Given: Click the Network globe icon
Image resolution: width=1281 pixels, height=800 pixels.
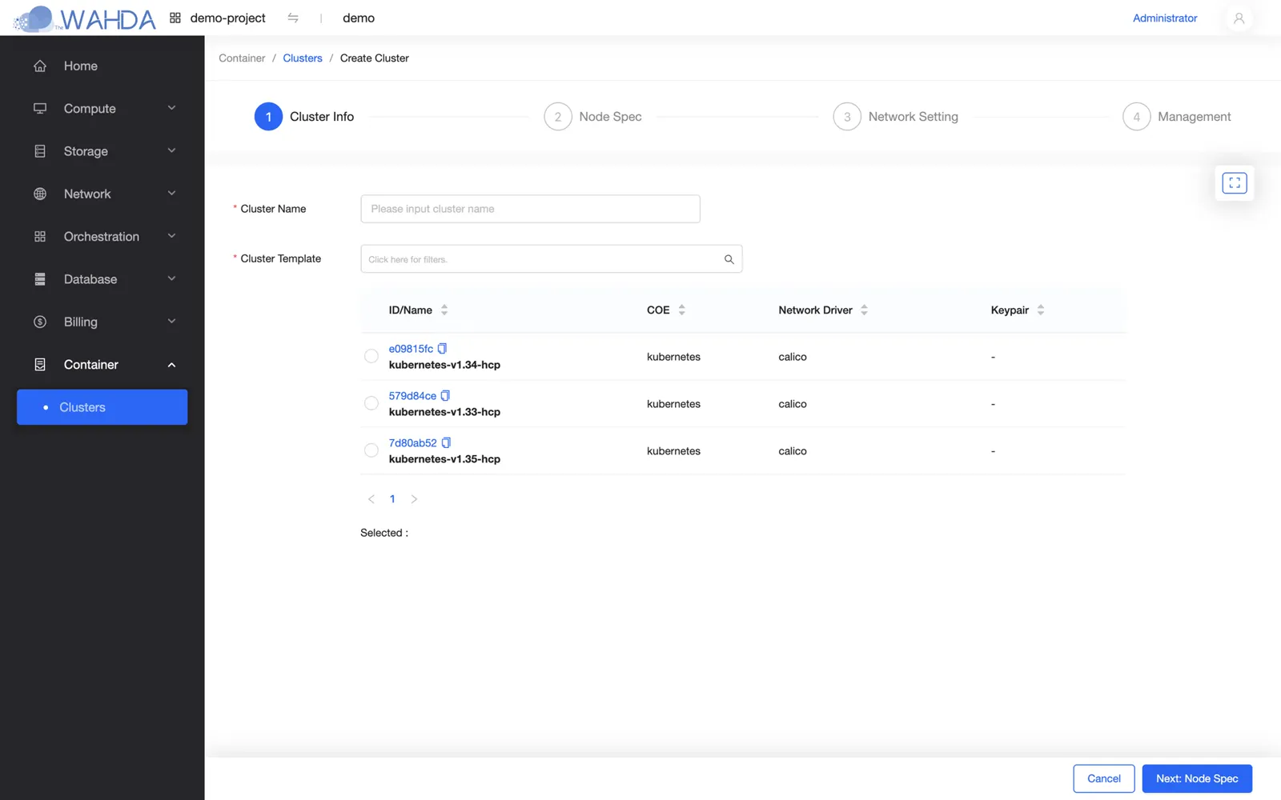Looking at the screenshot, I should point(40,194).
